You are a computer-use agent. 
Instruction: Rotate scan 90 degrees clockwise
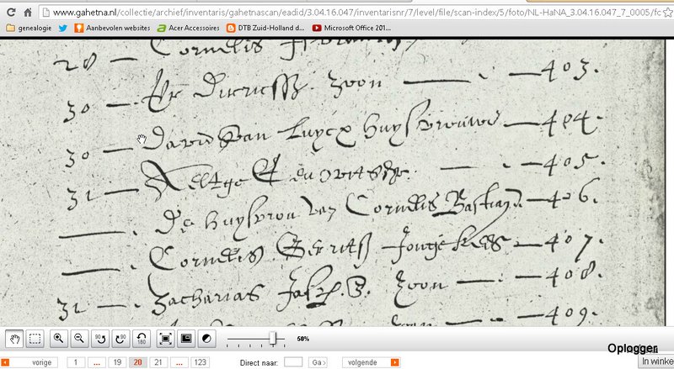(x=120, y=339)
